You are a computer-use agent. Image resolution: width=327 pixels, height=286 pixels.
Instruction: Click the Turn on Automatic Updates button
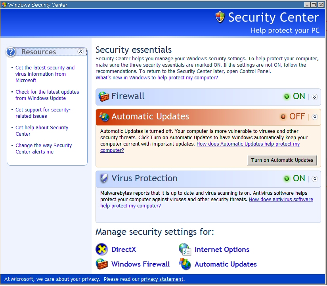click(x=282, y=160)
